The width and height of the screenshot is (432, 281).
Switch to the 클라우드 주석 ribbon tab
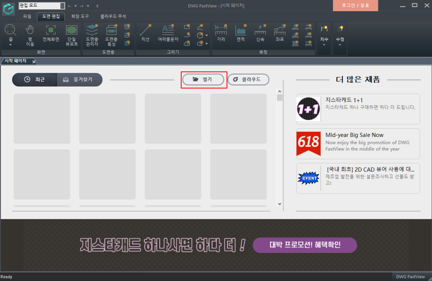coord(113,16)
